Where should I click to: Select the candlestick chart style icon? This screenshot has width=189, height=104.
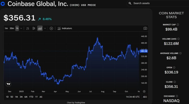[34, 28]
